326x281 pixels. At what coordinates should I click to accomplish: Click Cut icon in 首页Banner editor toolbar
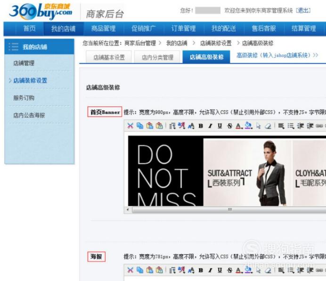click(130, 126)
